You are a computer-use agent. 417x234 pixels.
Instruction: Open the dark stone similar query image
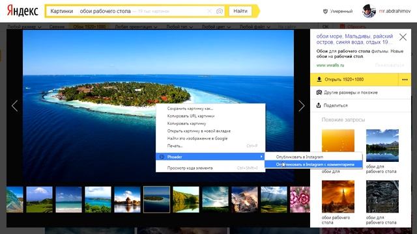click(382, 196)
